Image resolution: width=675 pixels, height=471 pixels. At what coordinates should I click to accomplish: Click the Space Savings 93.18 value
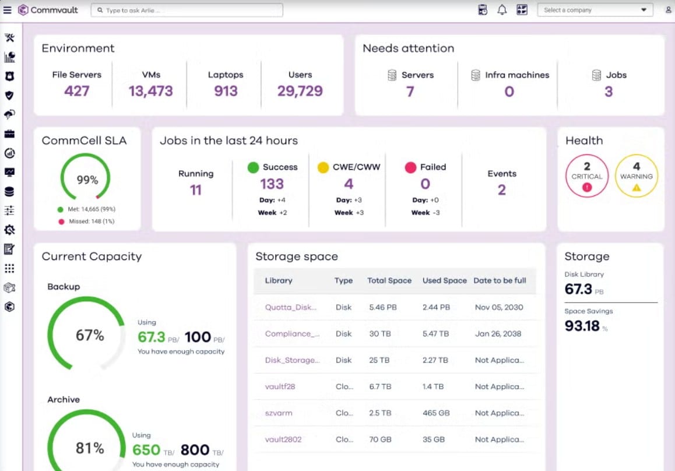pyautogui.click(x=582, y=326)
